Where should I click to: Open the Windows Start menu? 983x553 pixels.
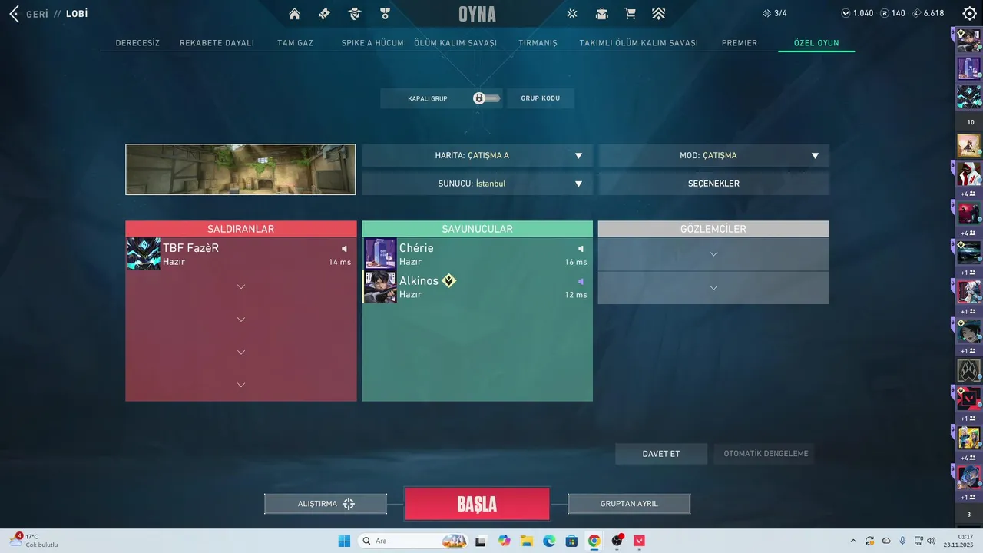[344, 541]
